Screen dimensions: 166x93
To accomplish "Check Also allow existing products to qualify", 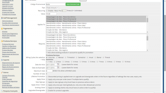I will tap(47, 52).
